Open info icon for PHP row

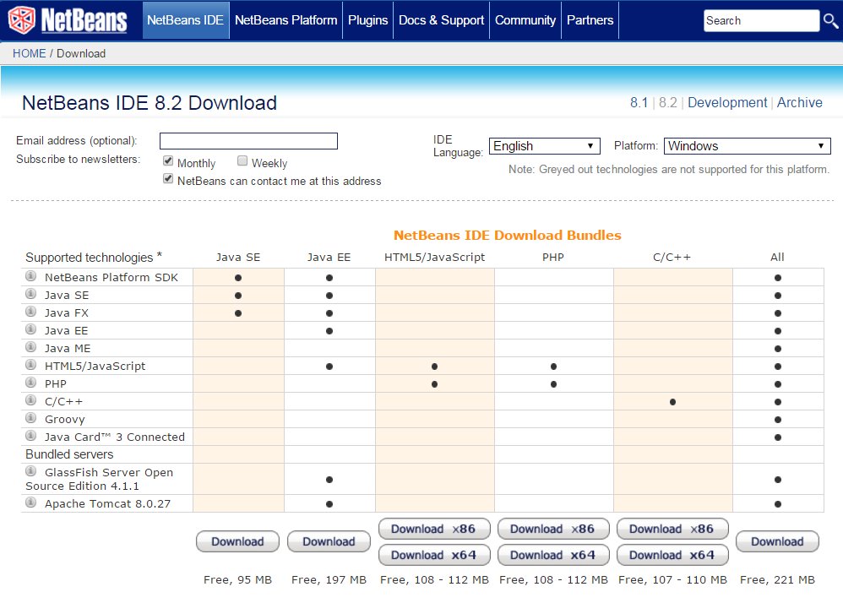[31, 383]
